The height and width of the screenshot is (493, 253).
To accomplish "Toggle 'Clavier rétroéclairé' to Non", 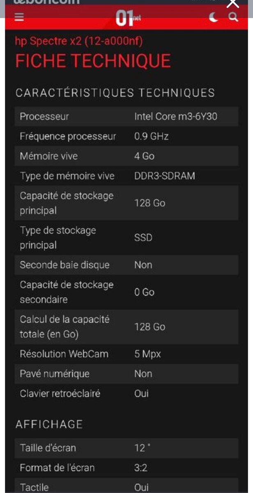I will click(142, 394).
